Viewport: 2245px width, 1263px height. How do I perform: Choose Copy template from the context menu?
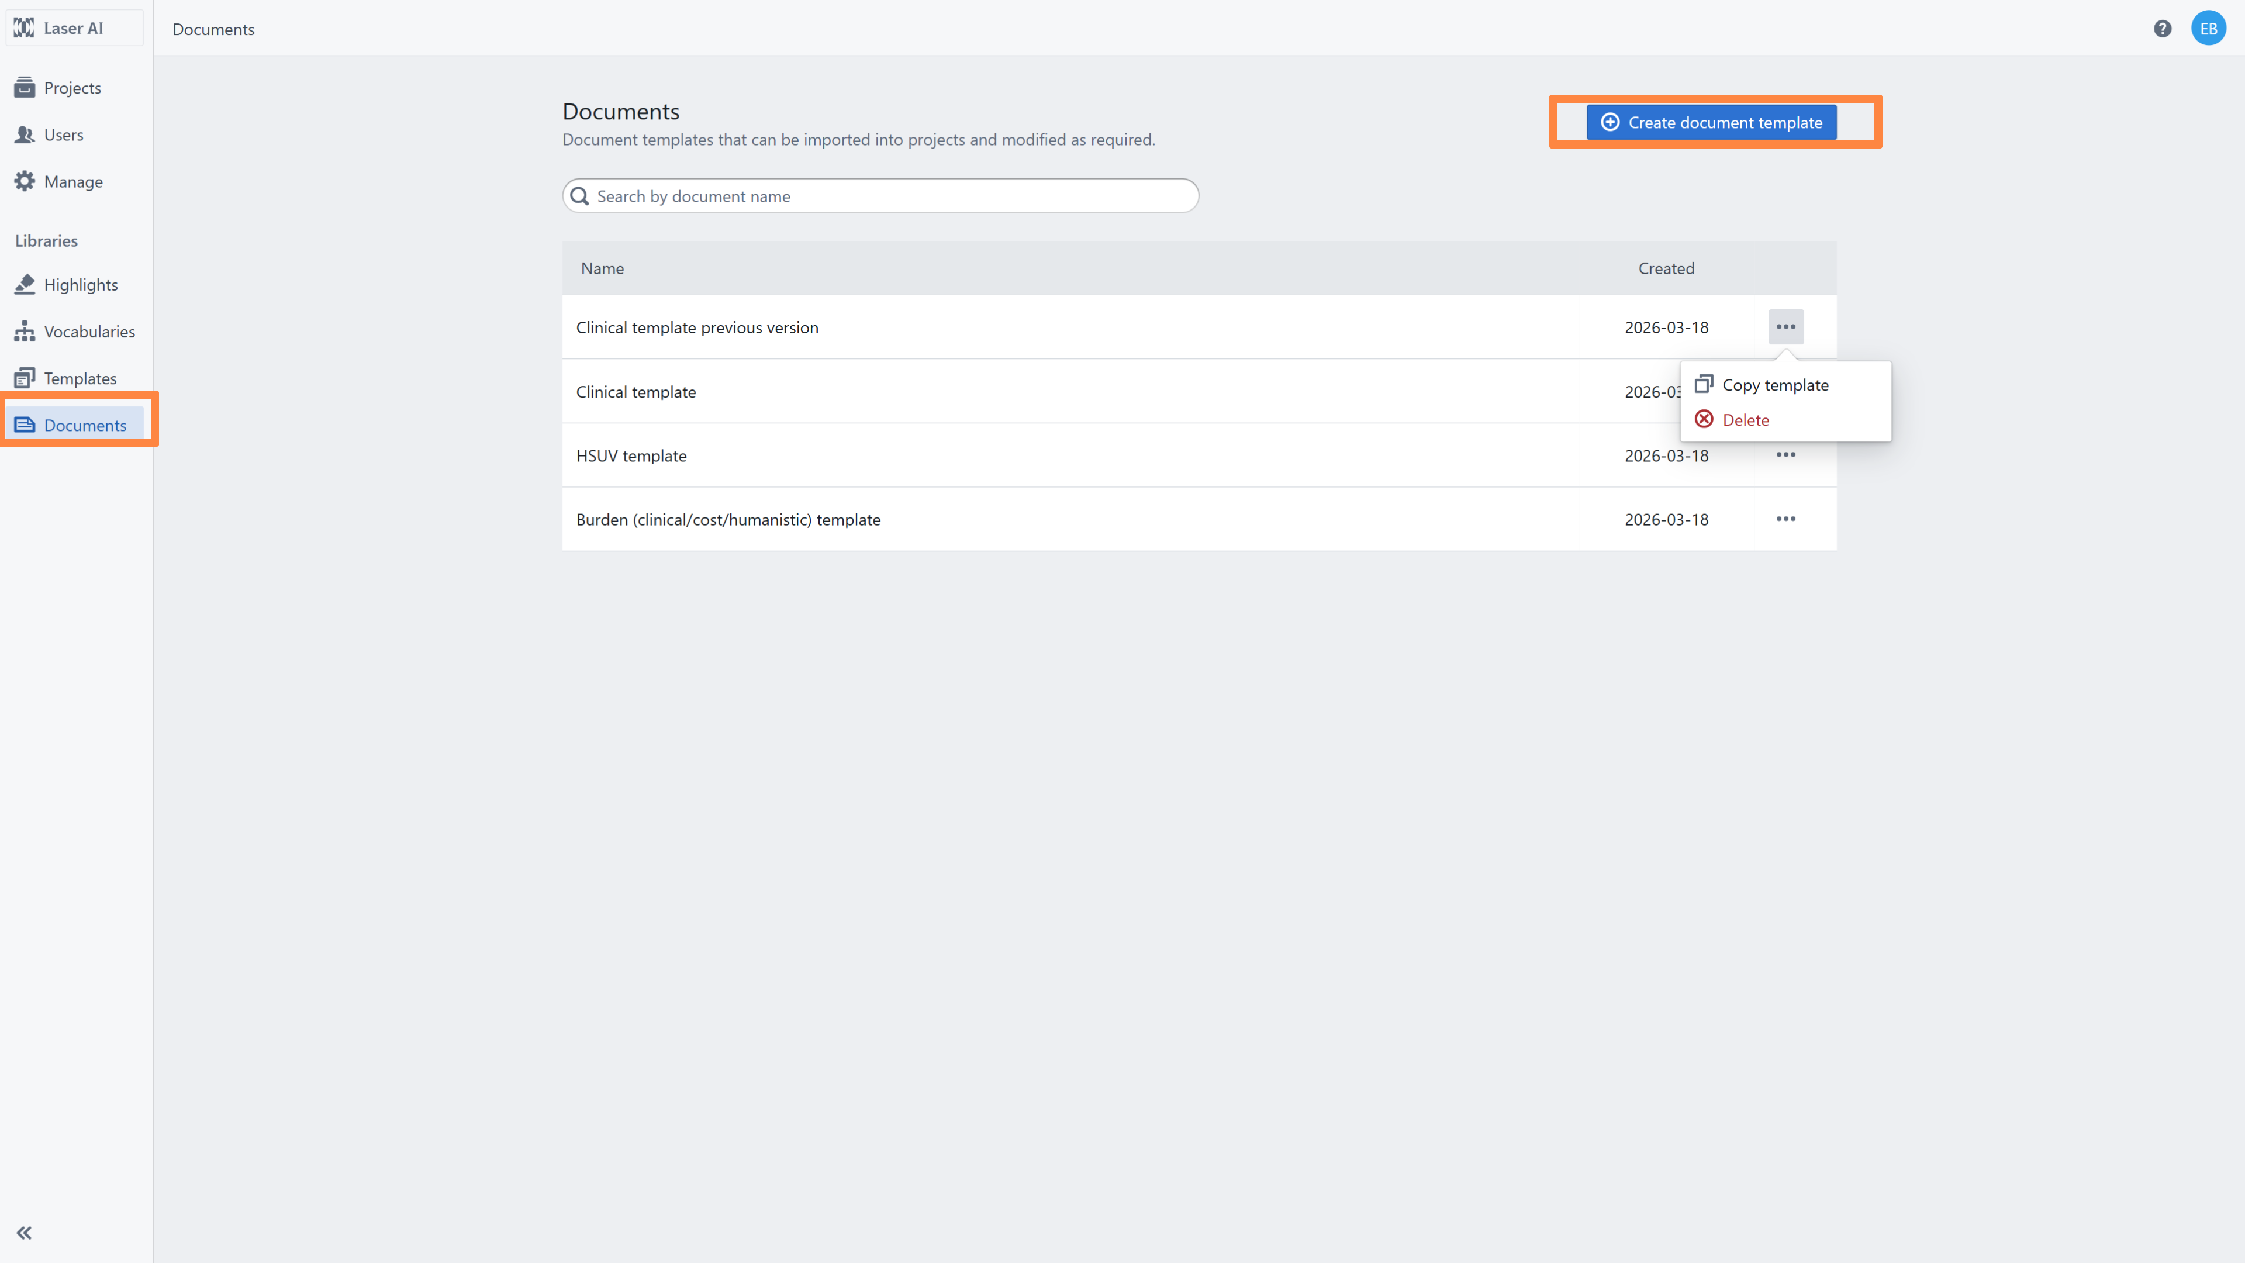(1774, 385)
